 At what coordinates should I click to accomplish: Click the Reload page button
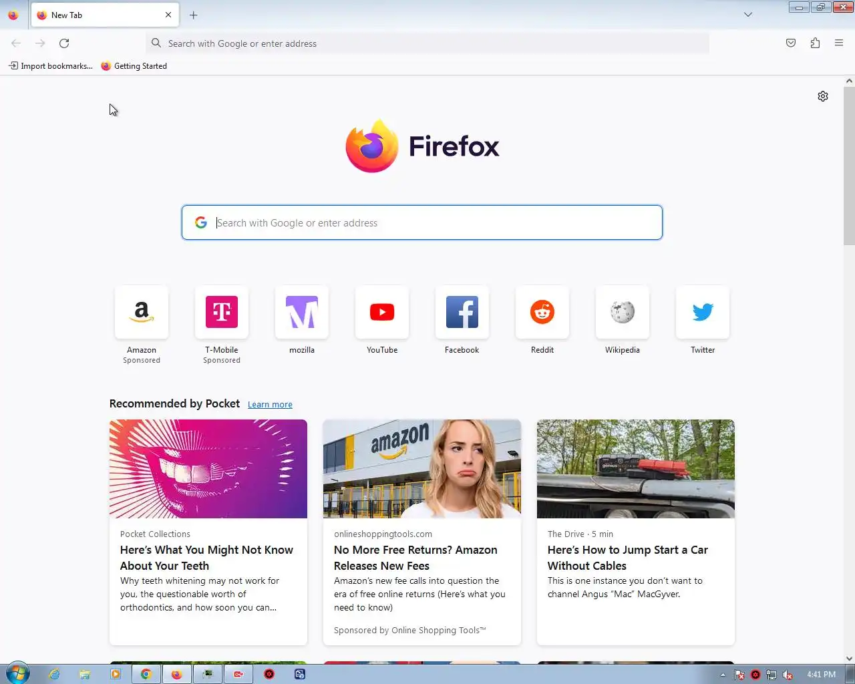64,43
